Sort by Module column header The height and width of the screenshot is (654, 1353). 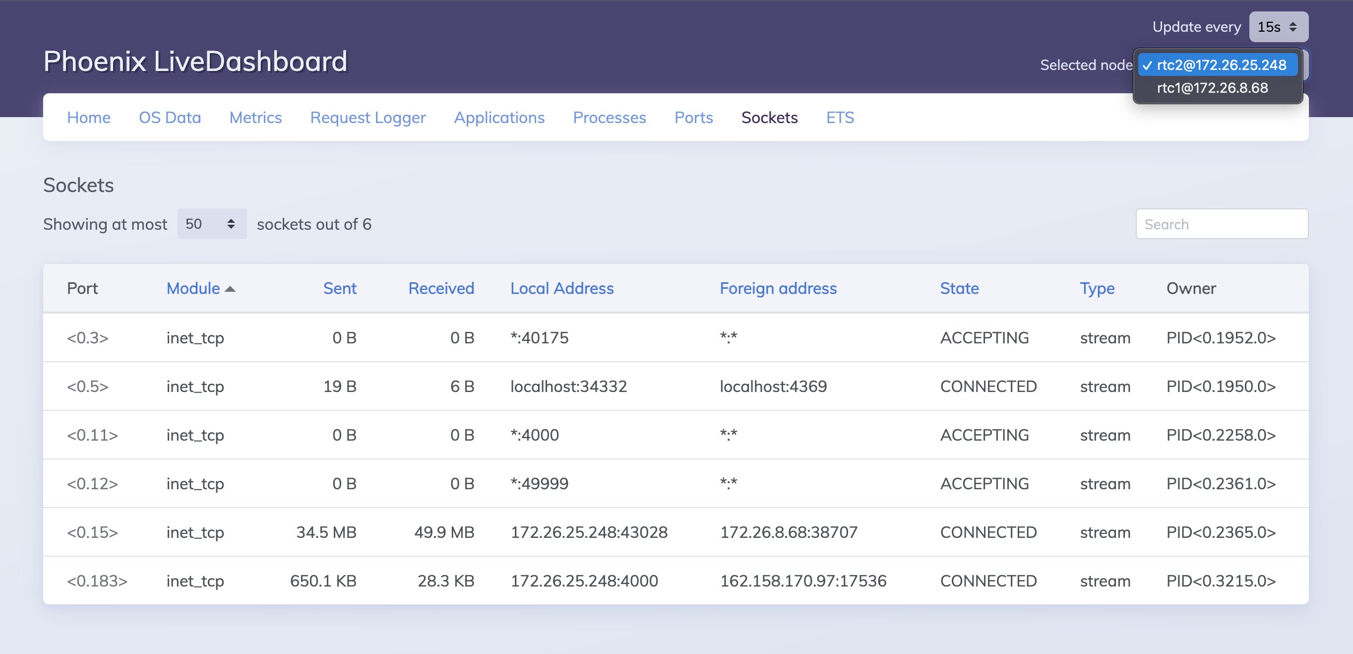tap(193, 288)
